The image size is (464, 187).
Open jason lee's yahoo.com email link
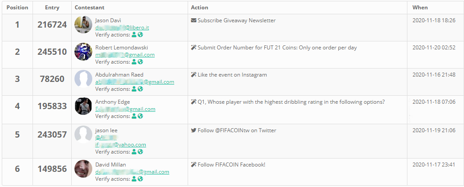click(x=121, y=145)
